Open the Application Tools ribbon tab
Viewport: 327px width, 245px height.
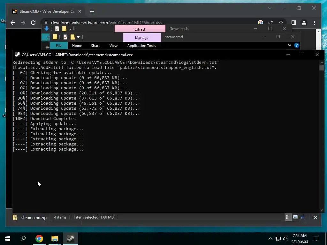pos(141,46)
